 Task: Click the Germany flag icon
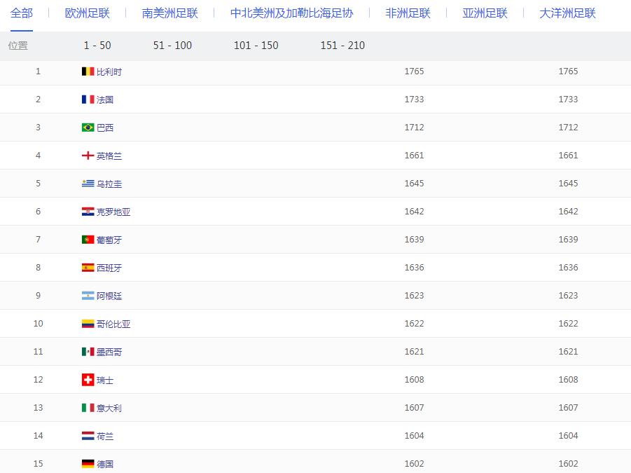click(88, 464)
